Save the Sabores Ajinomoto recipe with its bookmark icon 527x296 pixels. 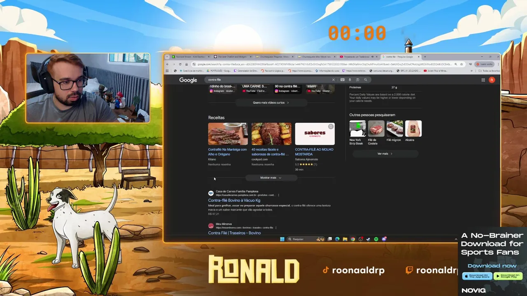click(331, 127)
